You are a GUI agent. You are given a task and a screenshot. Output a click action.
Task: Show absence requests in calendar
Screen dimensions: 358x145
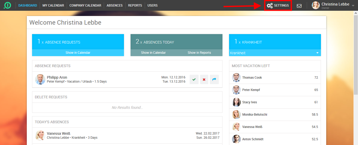(78, 53)
